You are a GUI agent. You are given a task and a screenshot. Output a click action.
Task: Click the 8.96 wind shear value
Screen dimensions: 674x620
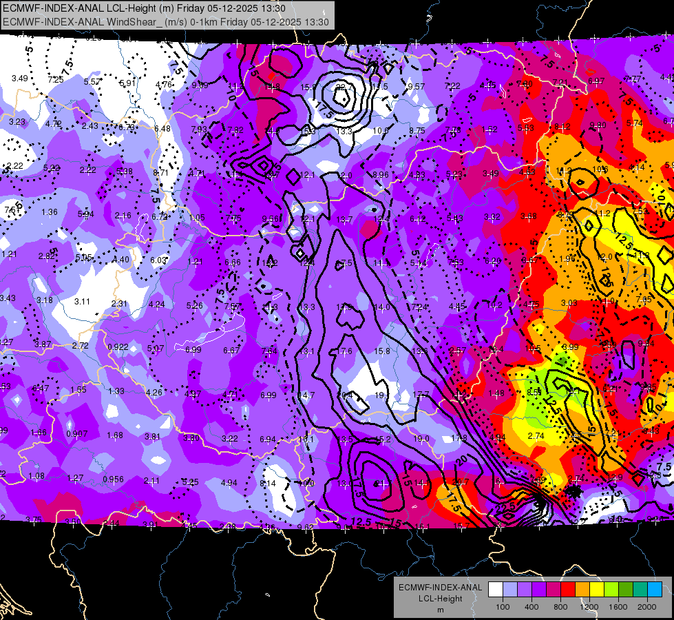tap(381, 175)
